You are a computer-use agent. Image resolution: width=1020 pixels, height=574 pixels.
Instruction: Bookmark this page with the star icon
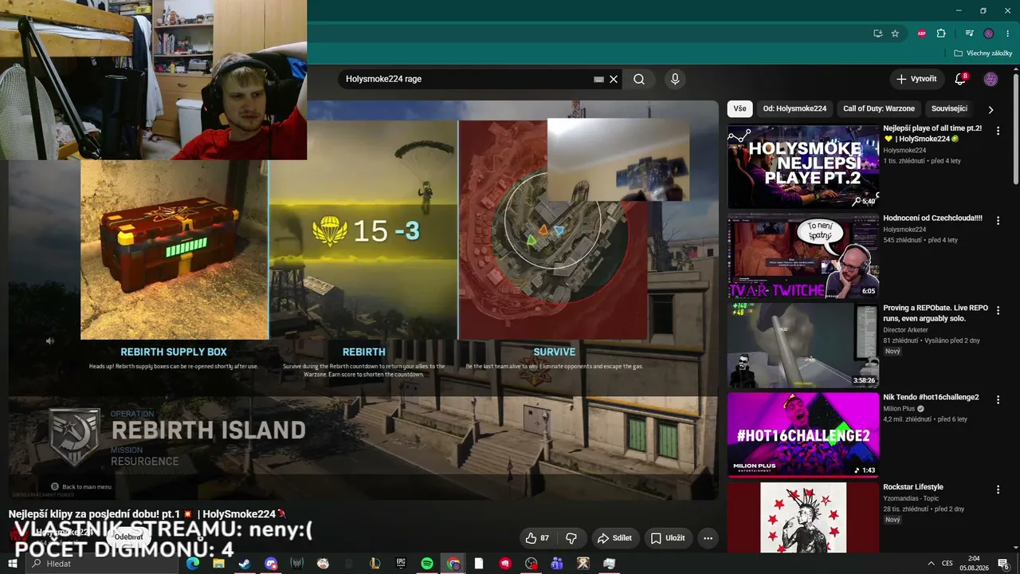(x=895, y=33)
